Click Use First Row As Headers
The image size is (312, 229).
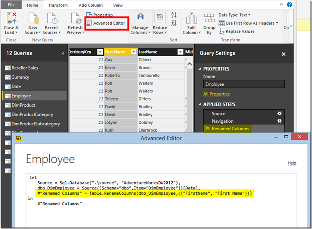(248, 23)
